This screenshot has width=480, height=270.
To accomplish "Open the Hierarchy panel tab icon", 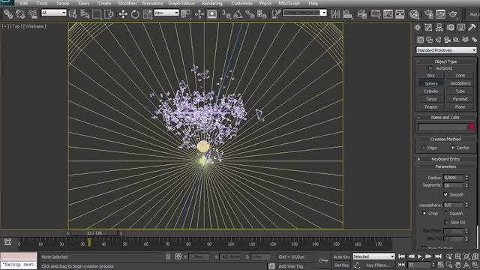I will pyautogui.click(x=439, y=28).
